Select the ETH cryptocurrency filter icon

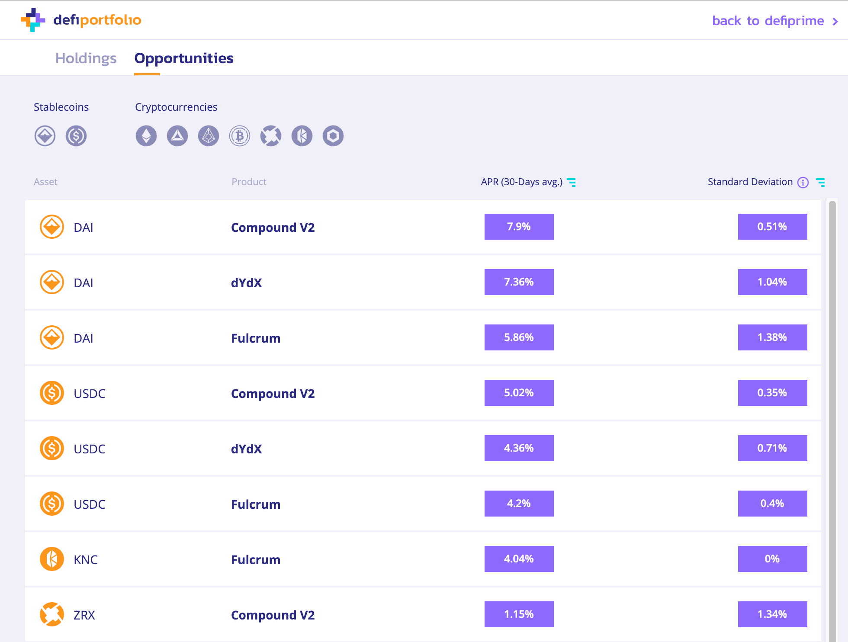[x=146, y=136]
